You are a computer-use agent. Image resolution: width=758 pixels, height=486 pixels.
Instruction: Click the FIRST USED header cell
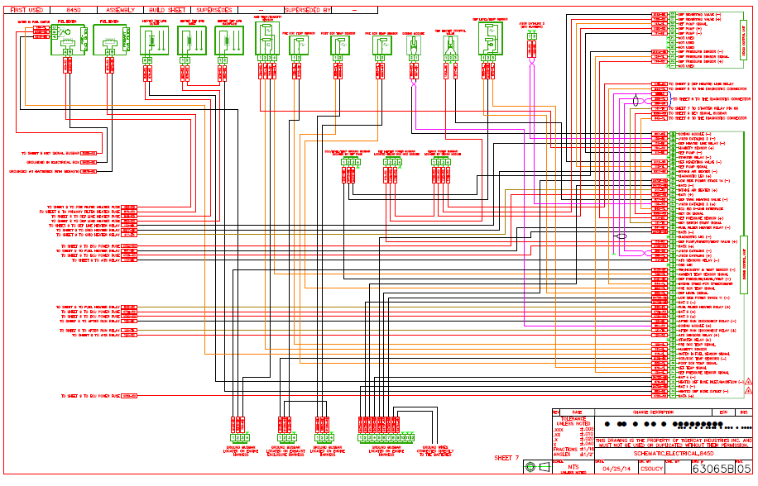(x=27, y=9)
